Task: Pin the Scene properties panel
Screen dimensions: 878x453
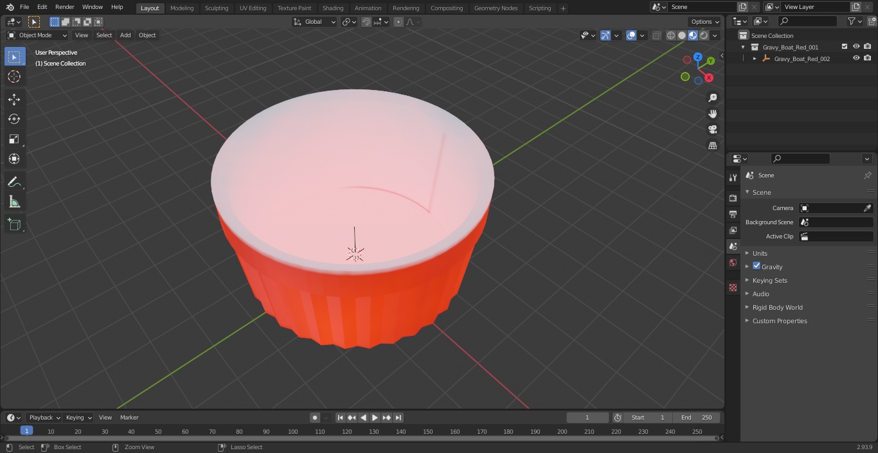Action: point(867,175)
